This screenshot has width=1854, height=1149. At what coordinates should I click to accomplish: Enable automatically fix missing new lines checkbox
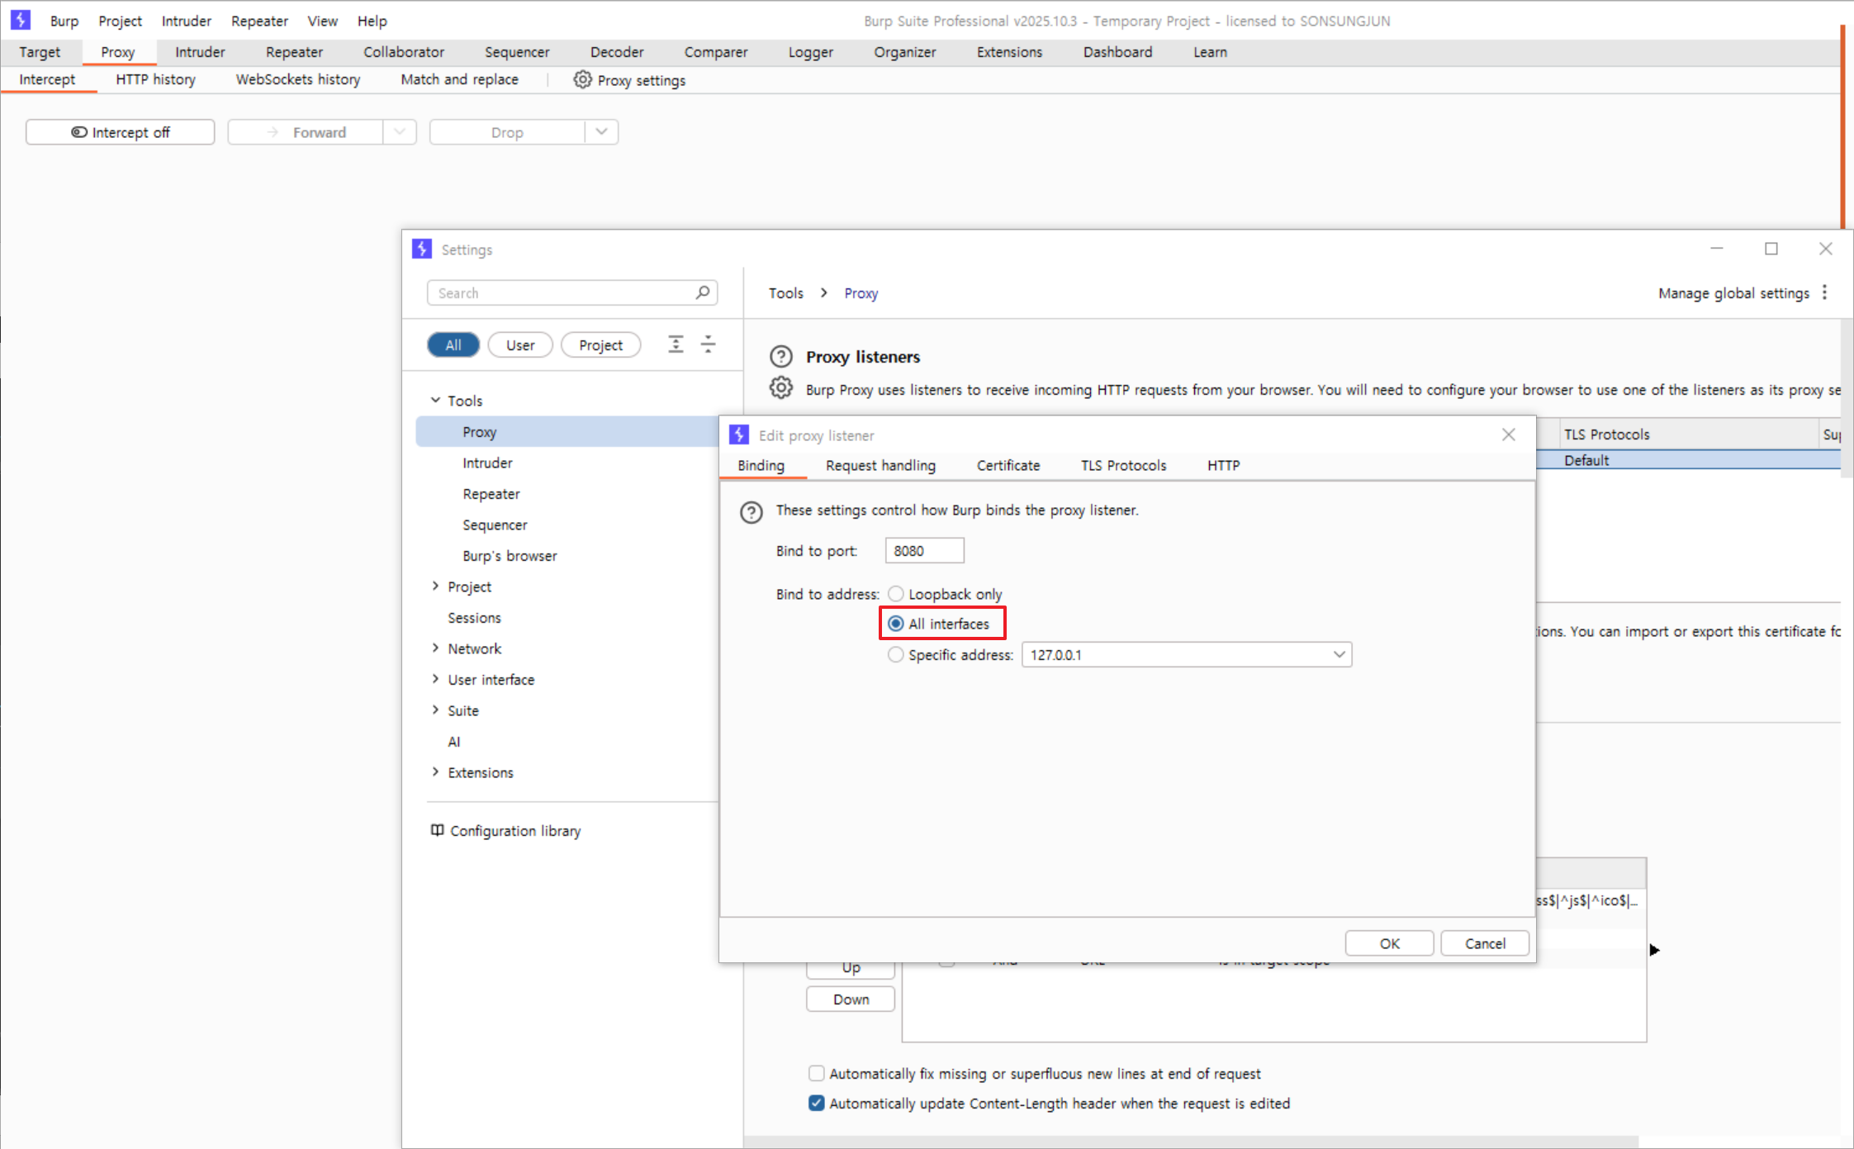[x=816, y=1073]
